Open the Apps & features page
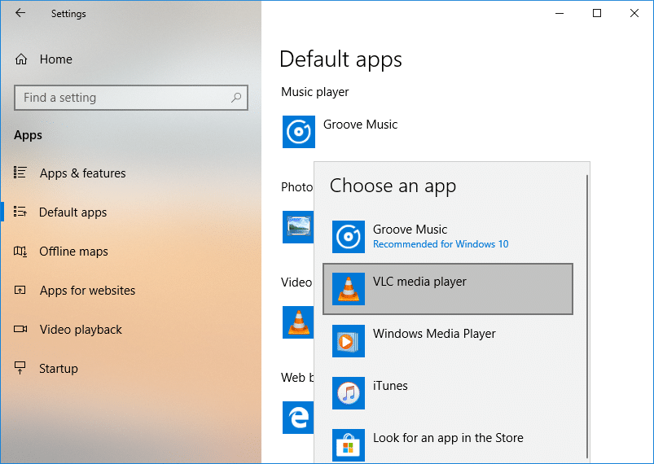This screenshot has height=464, width=654. click(x=82, y=173)
